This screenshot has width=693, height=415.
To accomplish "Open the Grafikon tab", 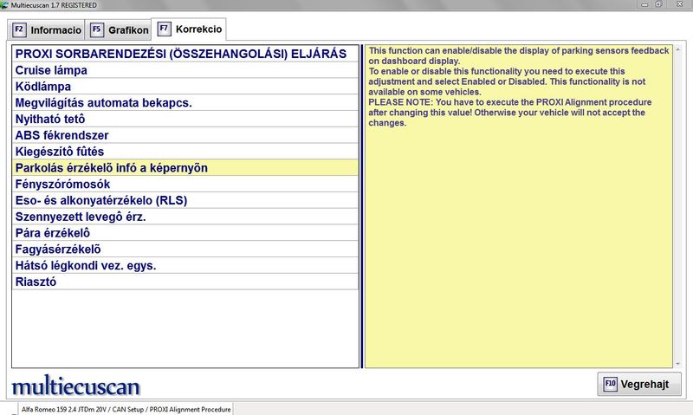I will click(119, 29).
